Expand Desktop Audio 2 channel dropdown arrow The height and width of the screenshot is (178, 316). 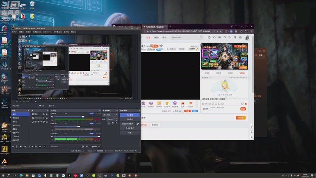pyautogui.click(x=66, y=123)
